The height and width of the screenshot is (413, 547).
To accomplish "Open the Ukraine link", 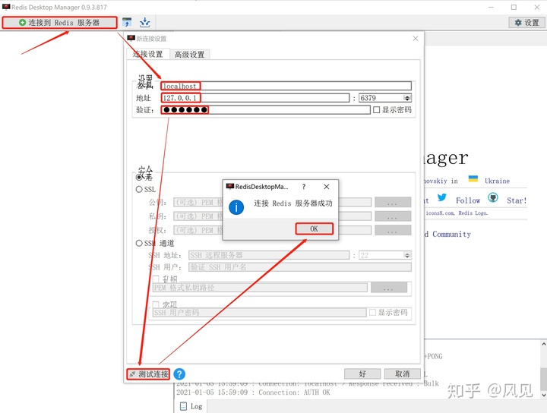I will [x=497, y=181].
